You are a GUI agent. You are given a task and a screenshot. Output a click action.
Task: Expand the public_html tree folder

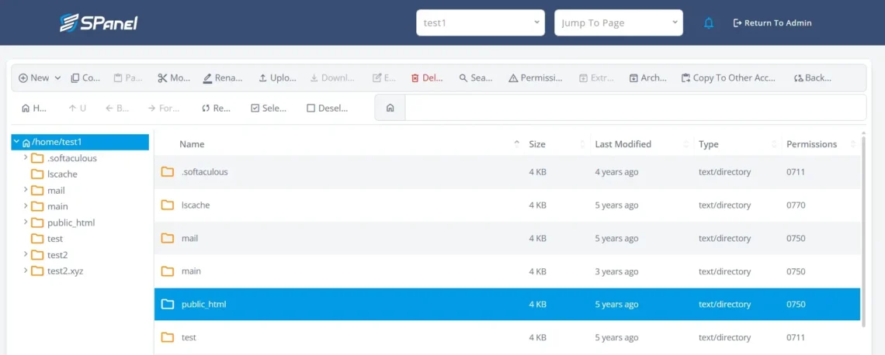click(x=26, y=222)
